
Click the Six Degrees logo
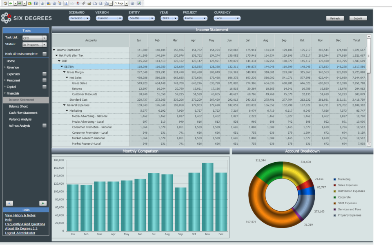coord(27,18)
